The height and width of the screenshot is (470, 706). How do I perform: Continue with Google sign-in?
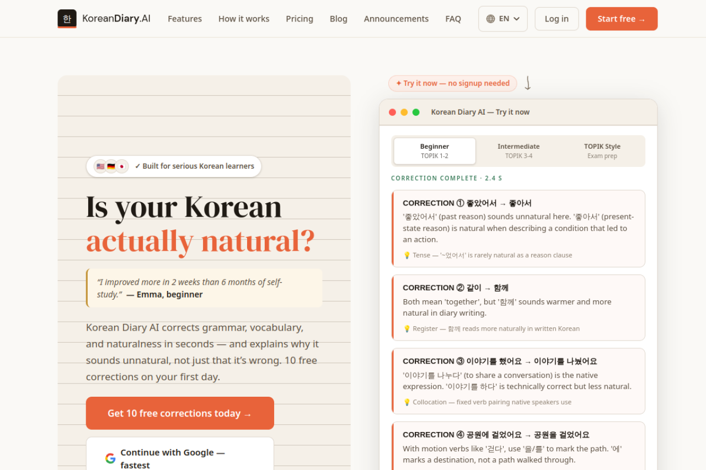point(180,453)
